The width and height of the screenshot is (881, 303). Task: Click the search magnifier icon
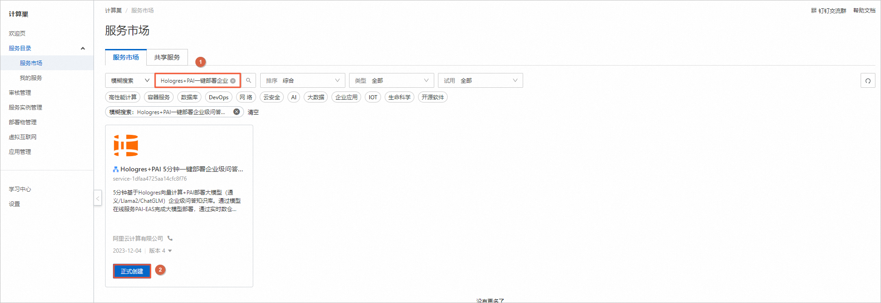pyautogui.click(x=249, y=80)
